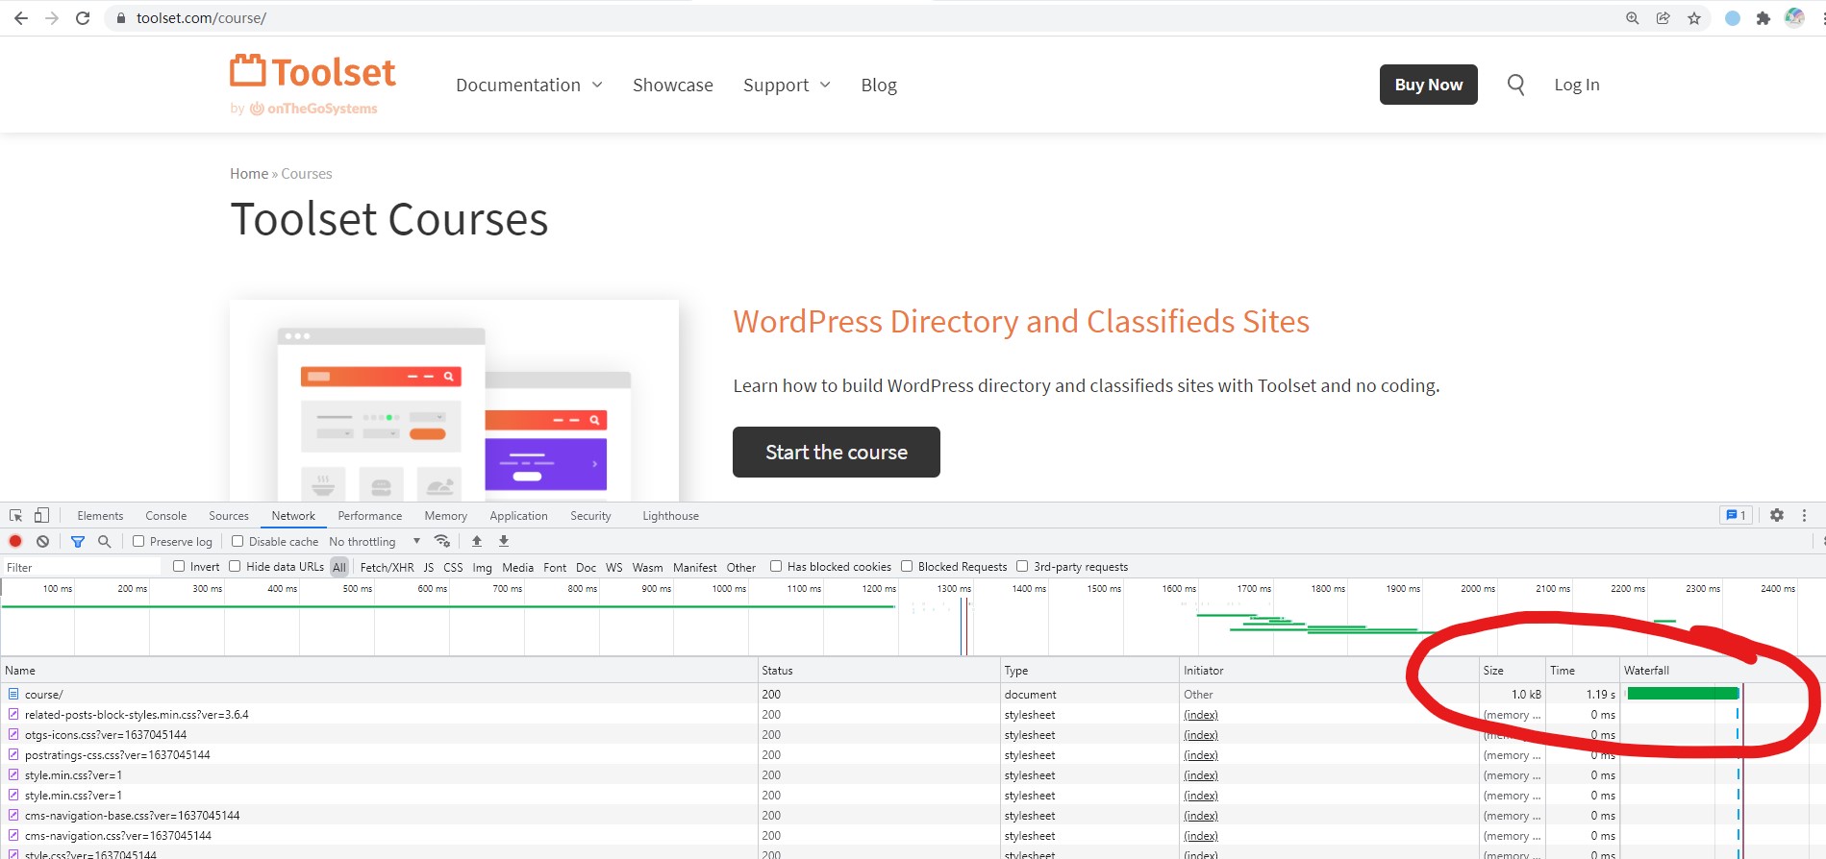The width and height of the screenshot is (1826, 859).
Task: Click the website search magnifier icon
Action: (1515, 85)
